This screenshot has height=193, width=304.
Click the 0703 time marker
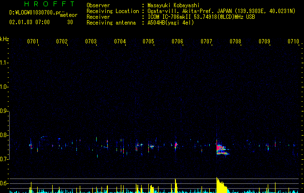click(x=91, y=41)
